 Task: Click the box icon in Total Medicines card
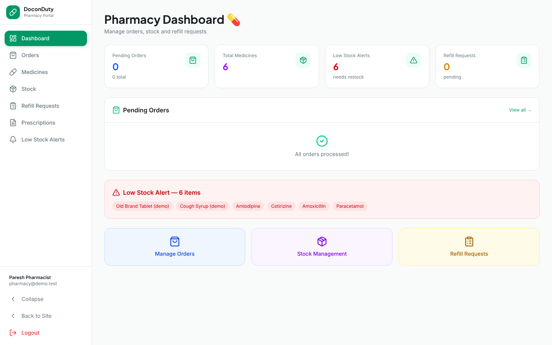click(303, 60)
